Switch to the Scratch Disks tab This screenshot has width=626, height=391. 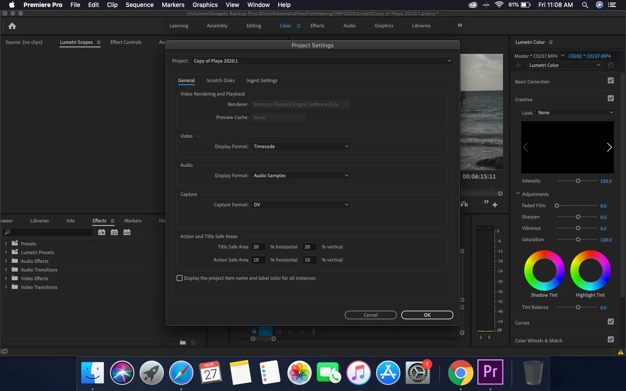tap(220, 81)
